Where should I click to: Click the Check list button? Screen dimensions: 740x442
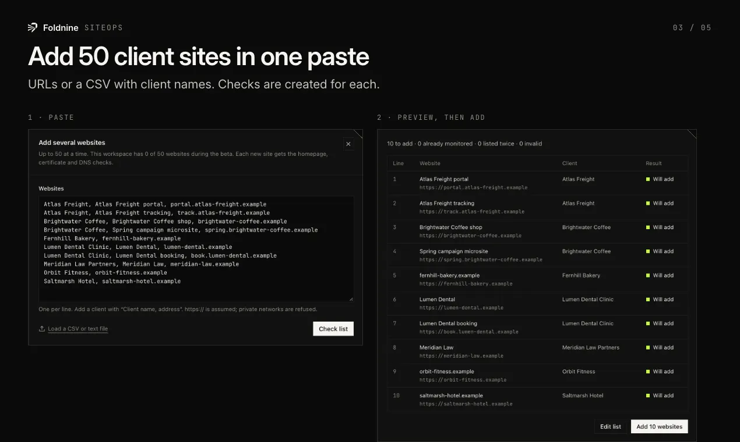pyautogui.click(x=333, y=329)
